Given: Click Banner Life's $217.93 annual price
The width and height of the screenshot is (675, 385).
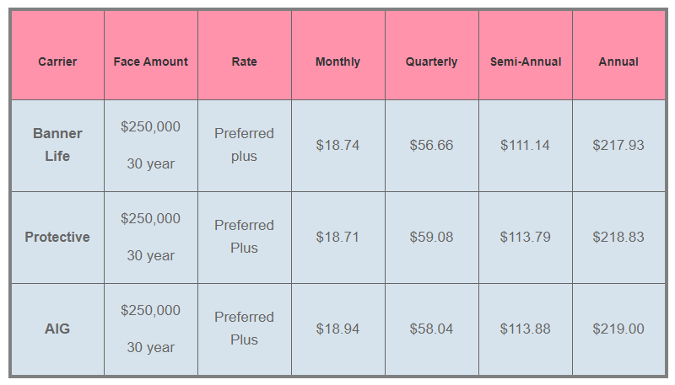Looking at the screenshot, I should pyautogui.click(x=618, y=145).
